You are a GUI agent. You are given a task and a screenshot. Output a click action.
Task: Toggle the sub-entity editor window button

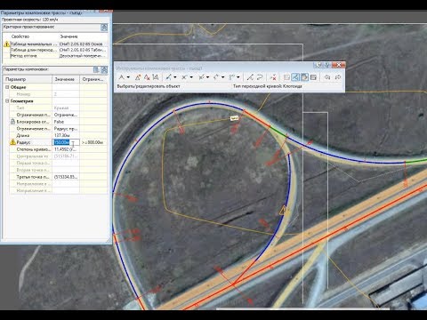(304, 77)
